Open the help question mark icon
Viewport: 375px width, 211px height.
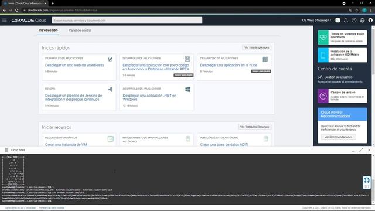(354, 21)
